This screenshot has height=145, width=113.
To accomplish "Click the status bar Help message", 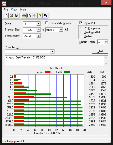I will point(13,141).
